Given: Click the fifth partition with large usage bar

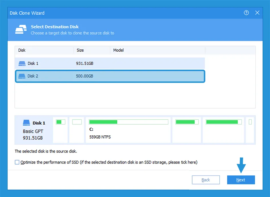Looking at the screenshot, I should point(223,130).
